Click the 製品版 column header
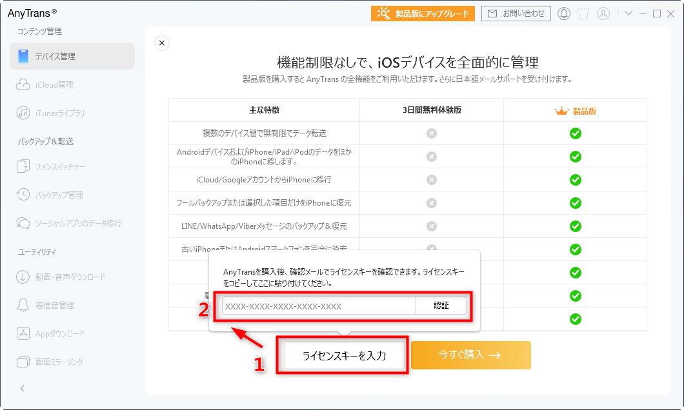684x410 pixels. pos(576,111)
